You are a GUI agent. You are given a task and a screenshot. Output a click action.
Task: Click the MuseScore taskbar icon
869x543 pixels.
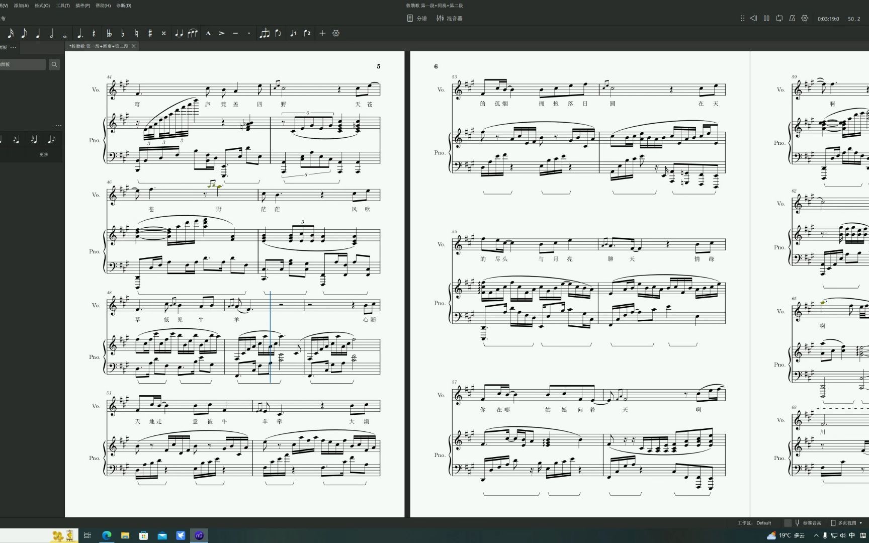pos(199,535)
